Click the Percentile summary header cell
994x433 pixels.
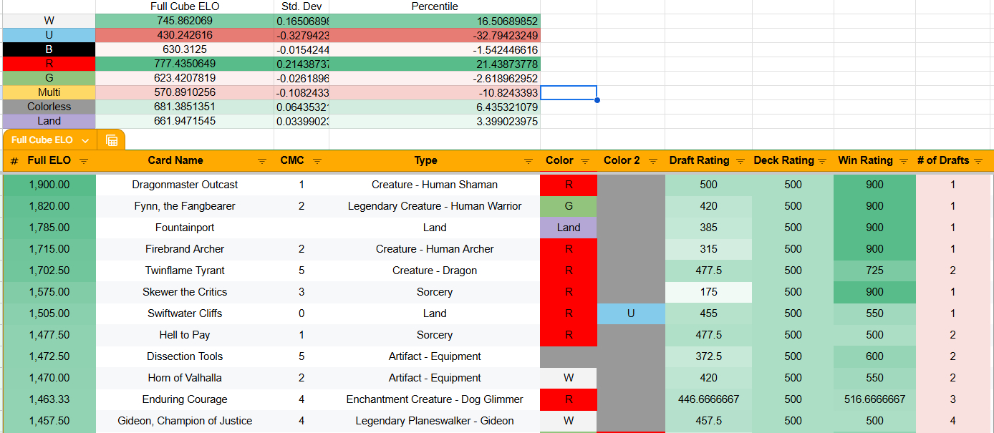(434, 6)
